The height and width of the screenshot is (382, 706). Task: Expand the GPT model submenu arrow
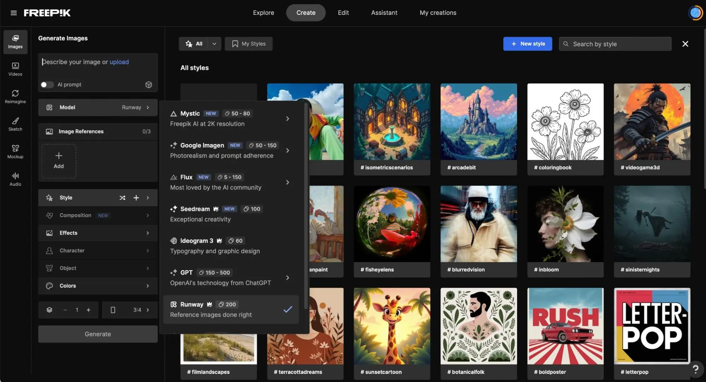coord(287,278)
